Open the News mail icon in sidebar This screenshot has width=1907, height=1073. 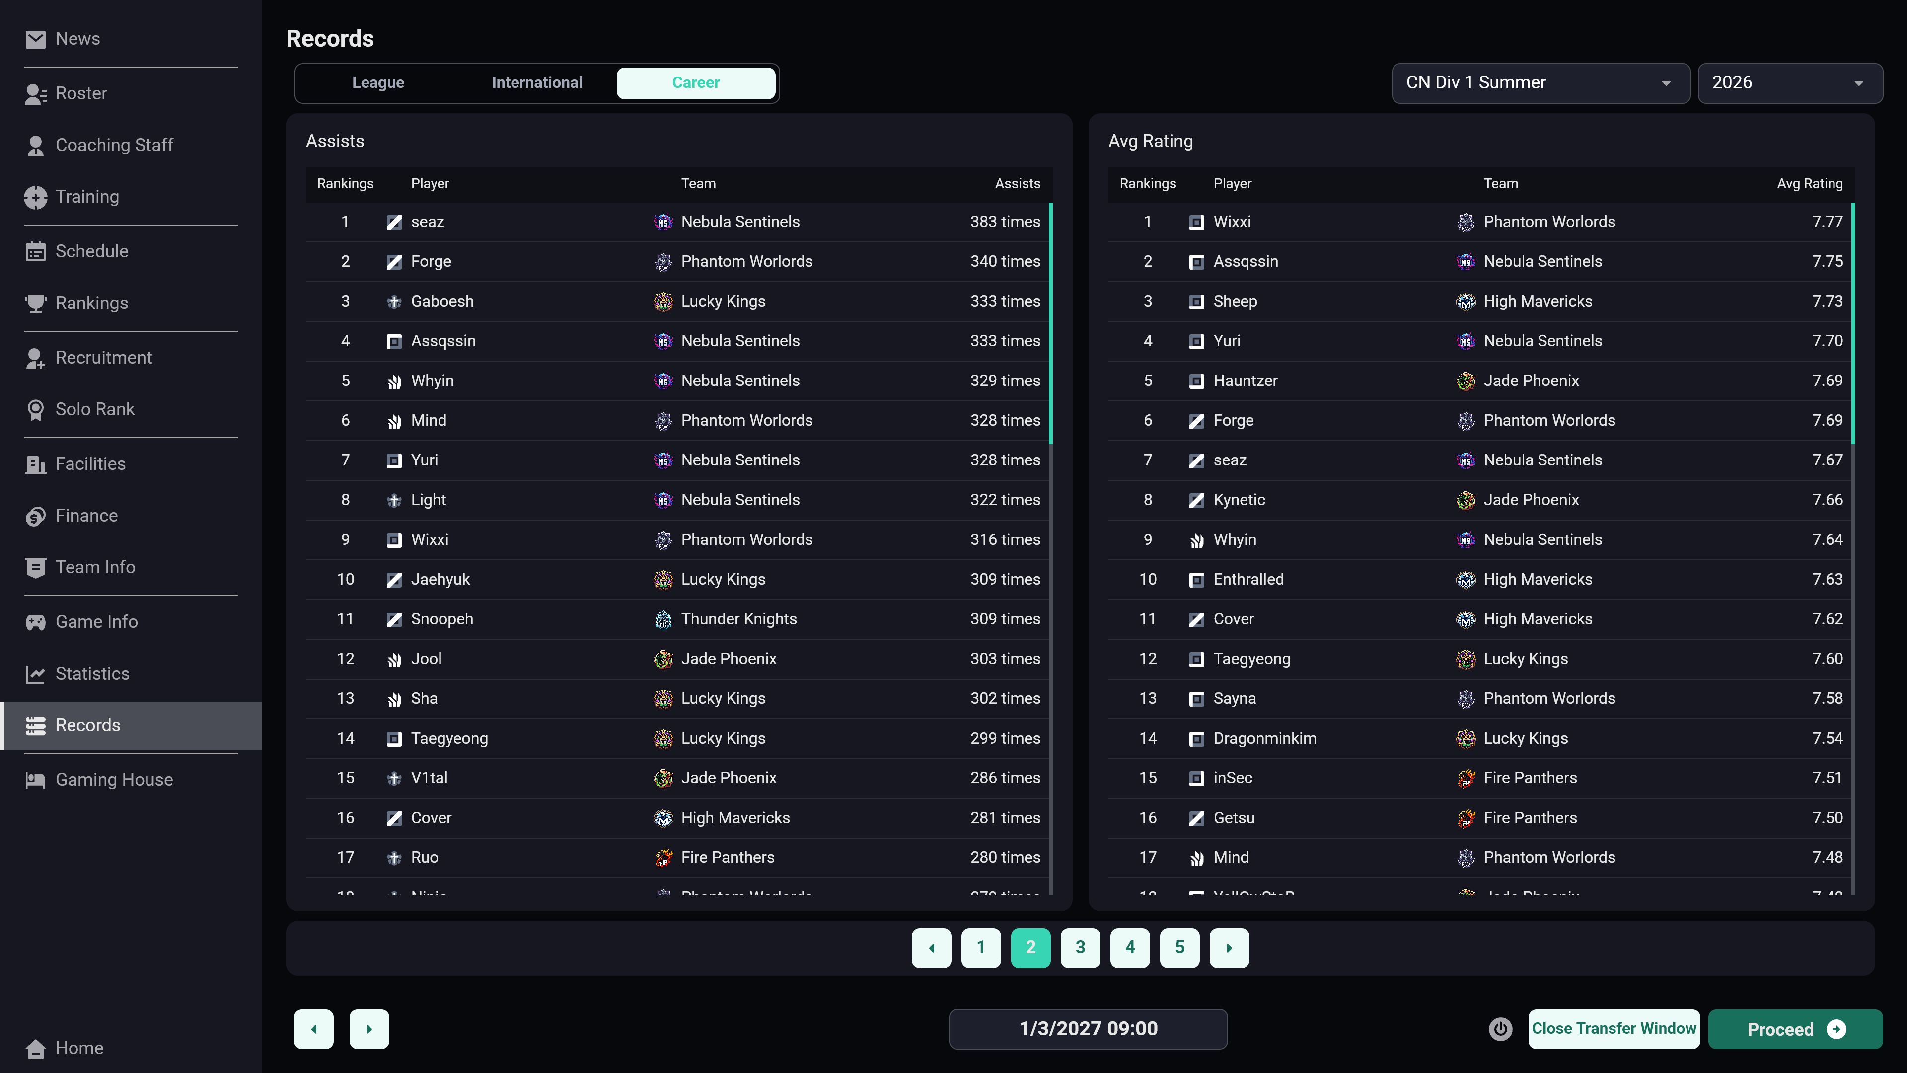coord(35,39)
